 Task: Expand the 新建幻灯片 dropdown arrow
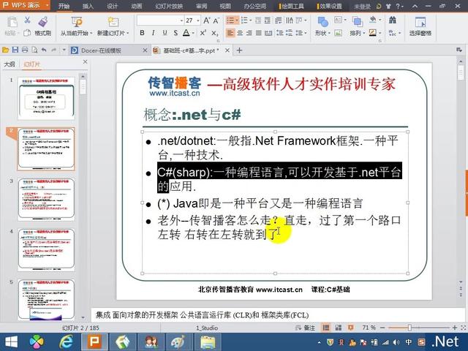pos(128,33)
